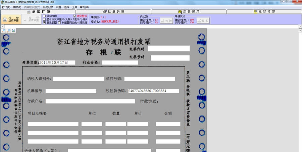Click the 格式名 value 地税发票_浙江1
Viewport: 302px width, 152px height.
(110, 21)
